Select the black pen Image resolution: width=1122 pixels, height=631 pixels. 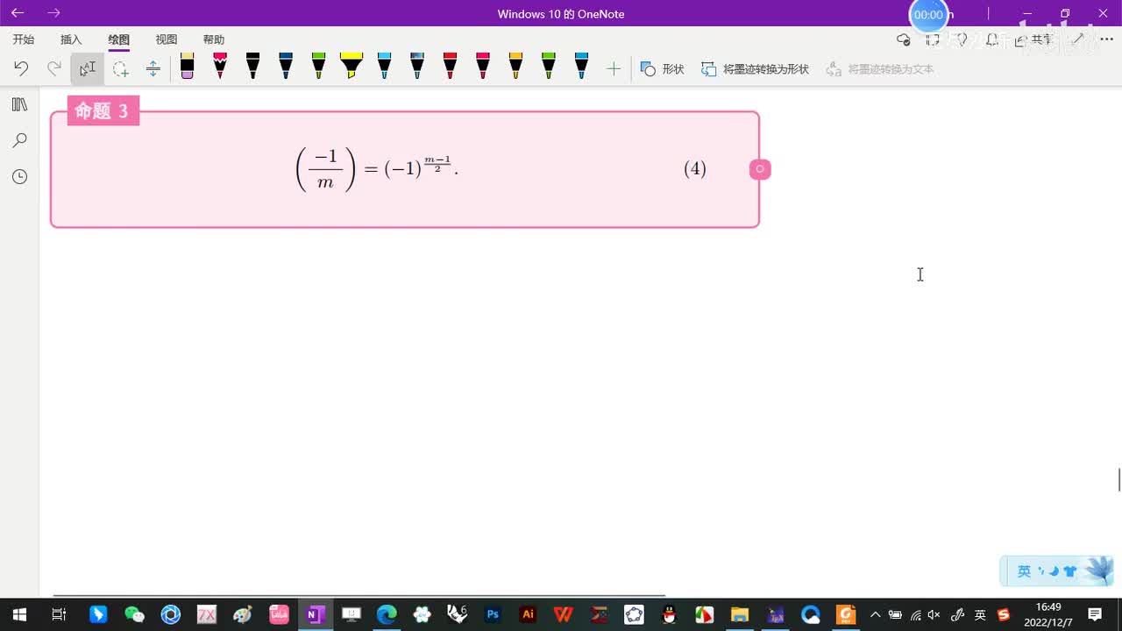point(252,67)
